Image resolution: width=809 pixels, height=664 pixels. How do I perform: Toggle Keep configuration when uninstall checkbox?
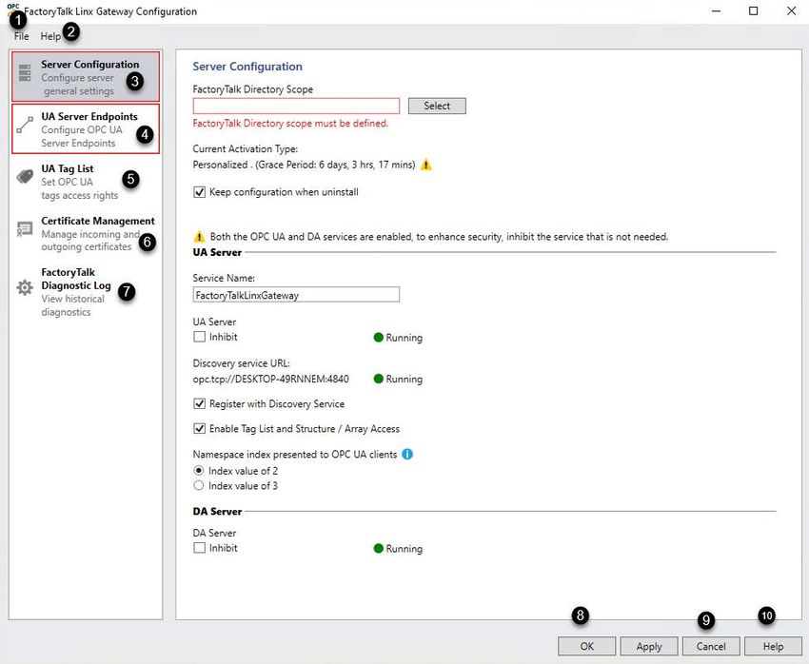click(x=199, y=192)
